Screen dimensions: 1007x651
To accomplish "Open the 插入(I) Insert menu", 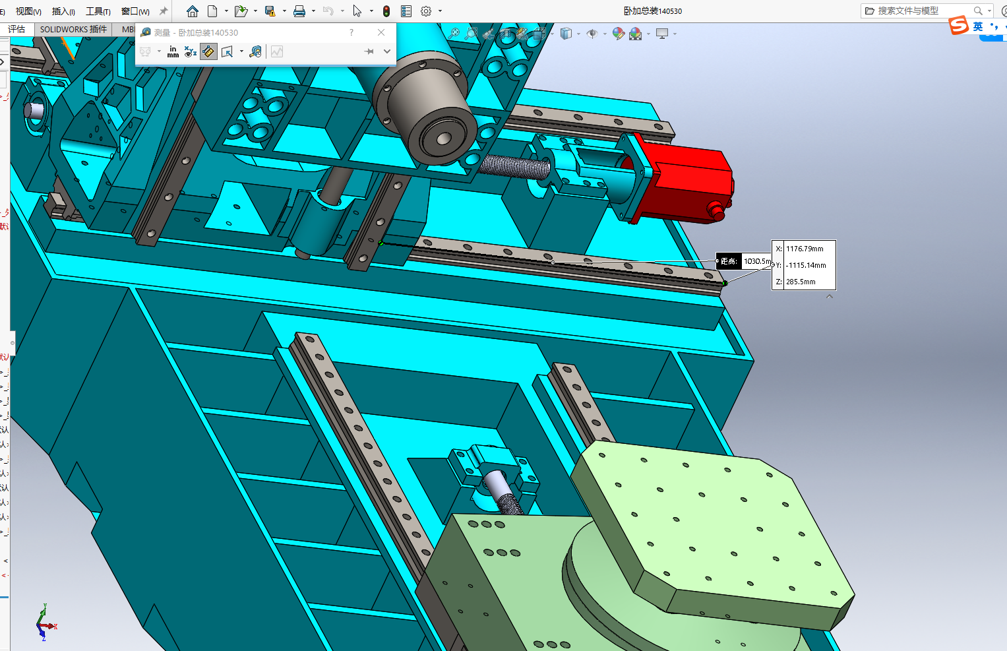I will (63, 11).
